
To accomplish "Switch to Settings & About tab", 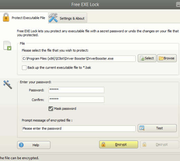I will coord(67,18).
